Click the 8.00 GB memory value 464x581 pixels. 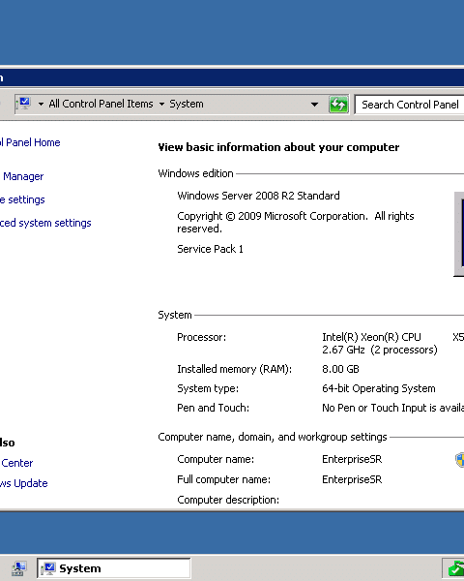click(340, 369)
